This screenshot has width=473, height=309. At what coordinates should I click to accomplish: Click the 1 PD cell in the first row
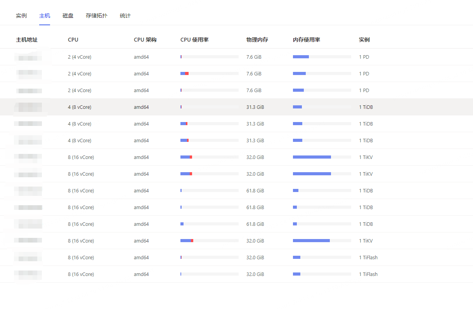coord(364,57)
